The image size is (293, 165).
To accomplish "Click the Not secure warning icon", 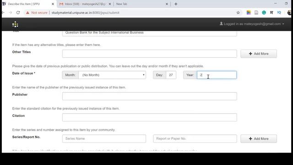I will click(27, 12).
